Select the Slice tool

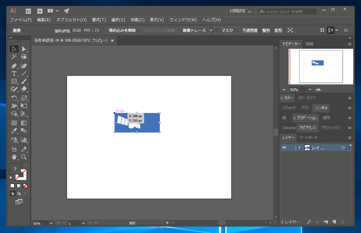point(24,149)
